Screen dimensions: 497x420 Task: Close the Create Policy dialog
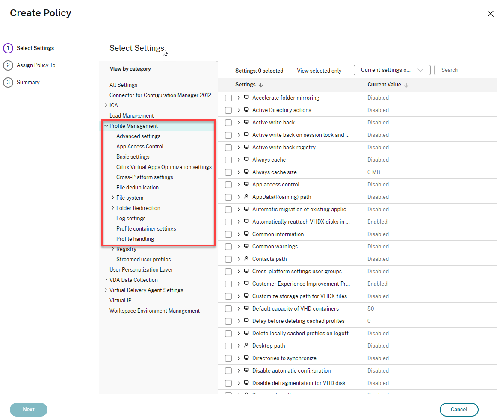pyautogui.click(x=490, y=14)
